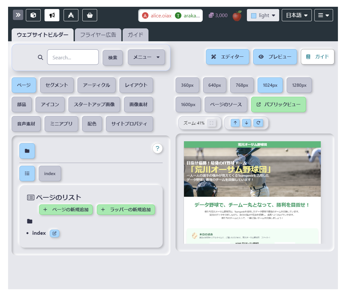346x296 pixels.
Task: Select the レイアウト category
Action: tap(136, 85)
